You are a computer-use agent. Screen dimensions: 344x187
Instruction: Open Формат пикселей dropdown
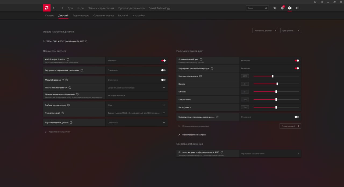(137, 113)
